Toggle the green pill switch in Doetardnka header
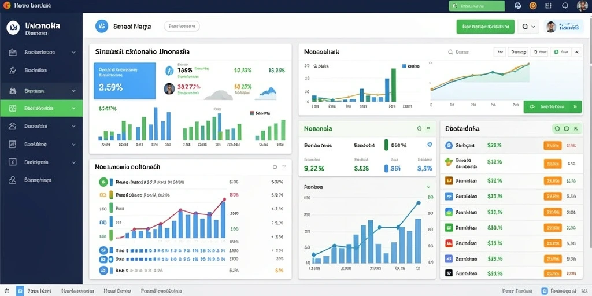This screenshot has height=296, width=592. coord(567,129)
